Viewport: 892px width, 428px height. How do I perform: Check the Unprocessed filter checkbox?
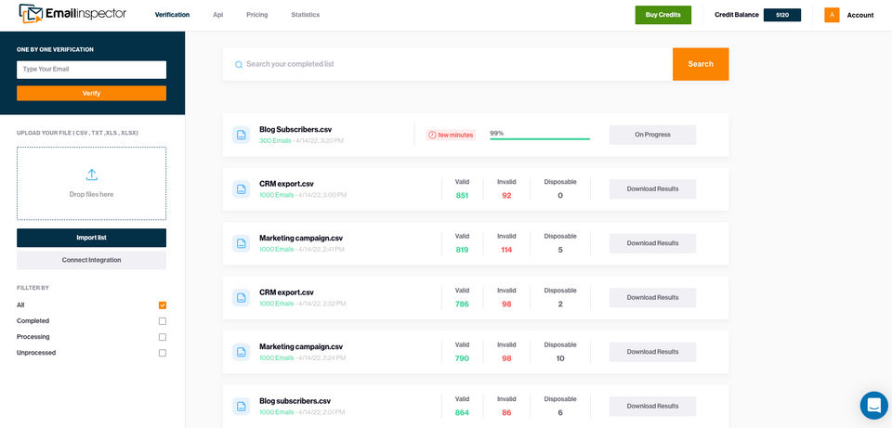tap(163, 353)
